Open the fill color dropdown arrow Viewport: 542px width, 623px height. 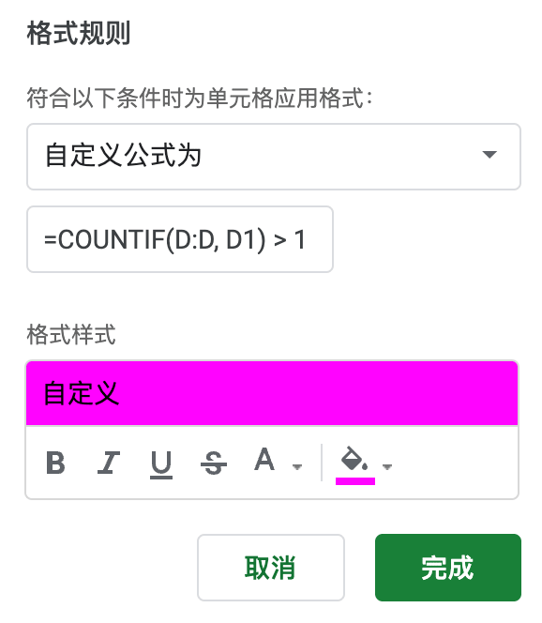[387, 467]
